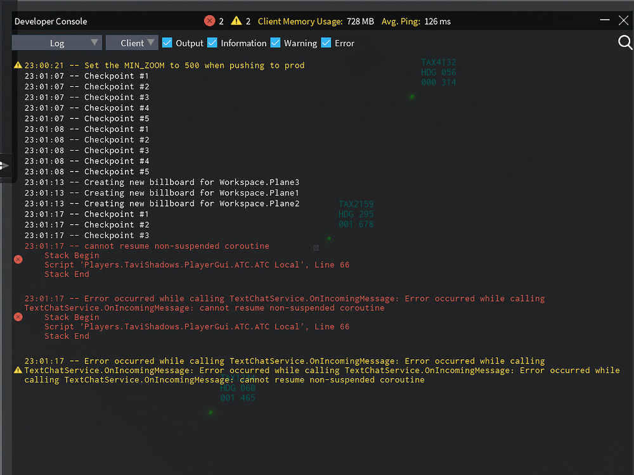Disable the Output filter checkbox

(166, 43)
